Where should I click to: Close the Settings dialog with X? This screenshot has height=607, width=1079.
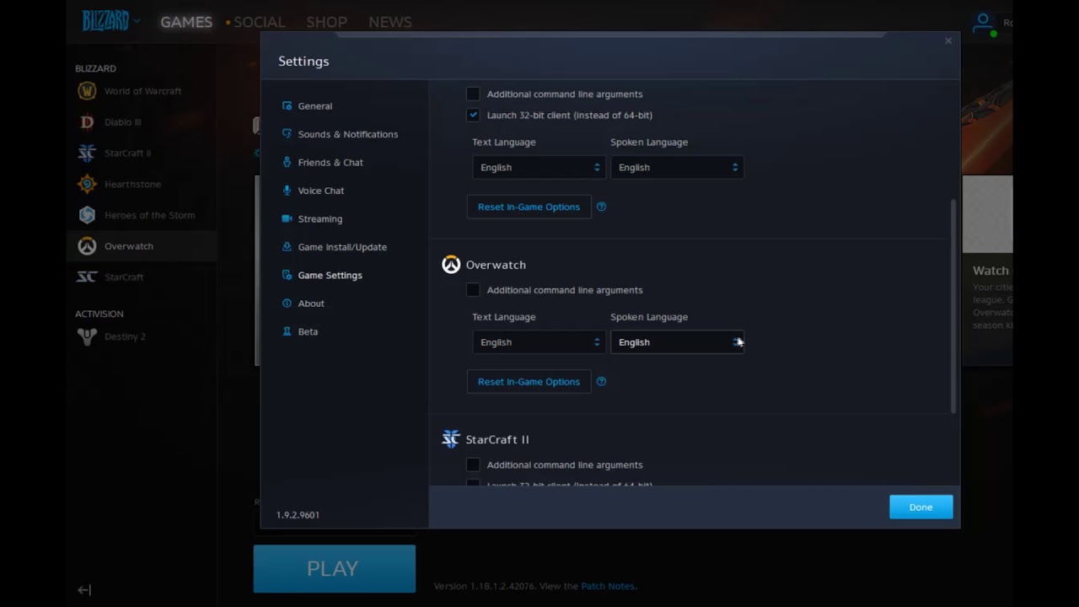[x=948, y=40]
